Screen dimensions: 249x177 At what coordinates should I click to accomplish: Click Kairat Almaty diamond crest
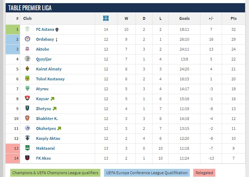pos(27,68)
